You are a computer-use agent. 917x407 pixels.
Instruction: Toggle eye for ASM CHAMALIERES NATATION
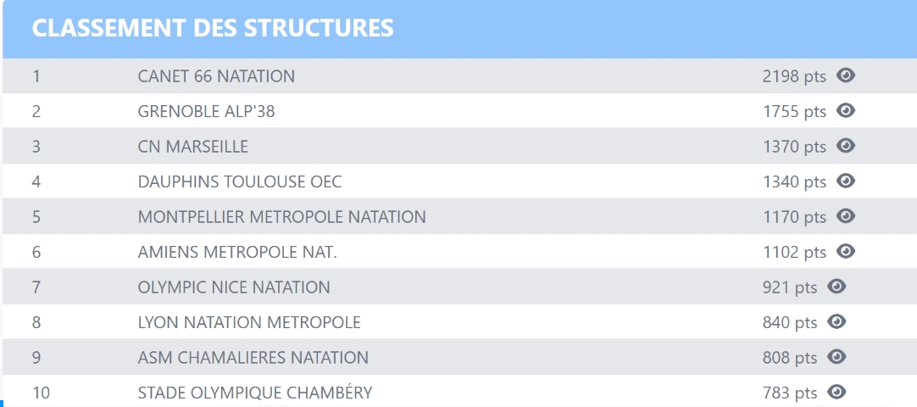[836, 357]
